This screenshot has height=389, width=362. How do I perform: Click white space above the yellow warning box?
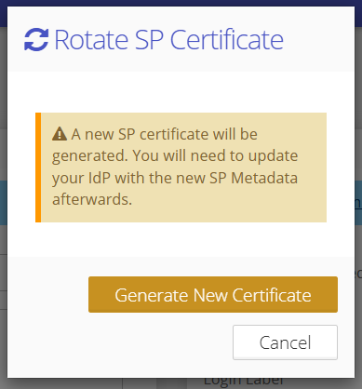(181, 92)
